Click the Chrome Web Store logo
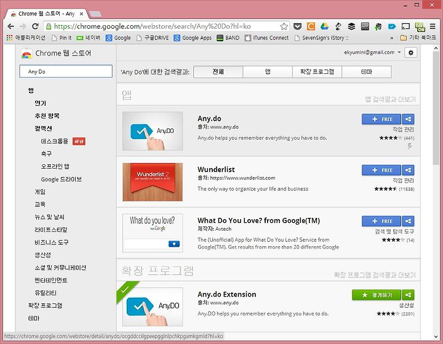The width and height of the screenshot is (443, 344). click(26, 54)
